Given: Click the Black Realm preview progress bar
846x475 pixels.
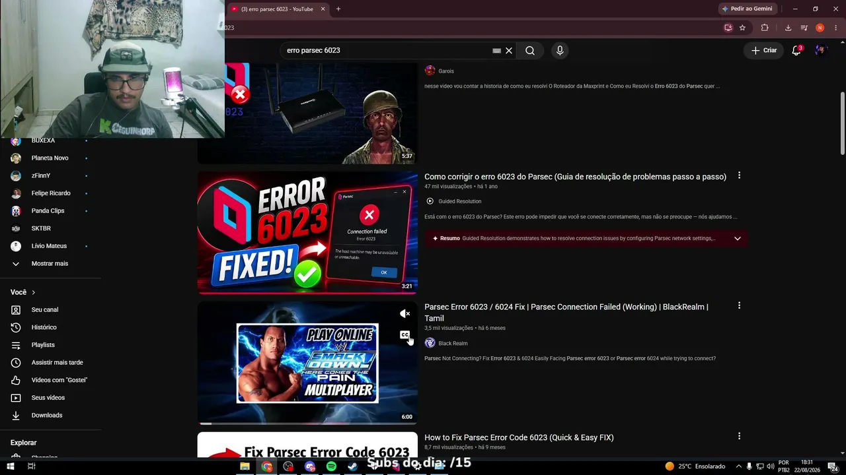Looking at the screenshot, I should 307,424.
